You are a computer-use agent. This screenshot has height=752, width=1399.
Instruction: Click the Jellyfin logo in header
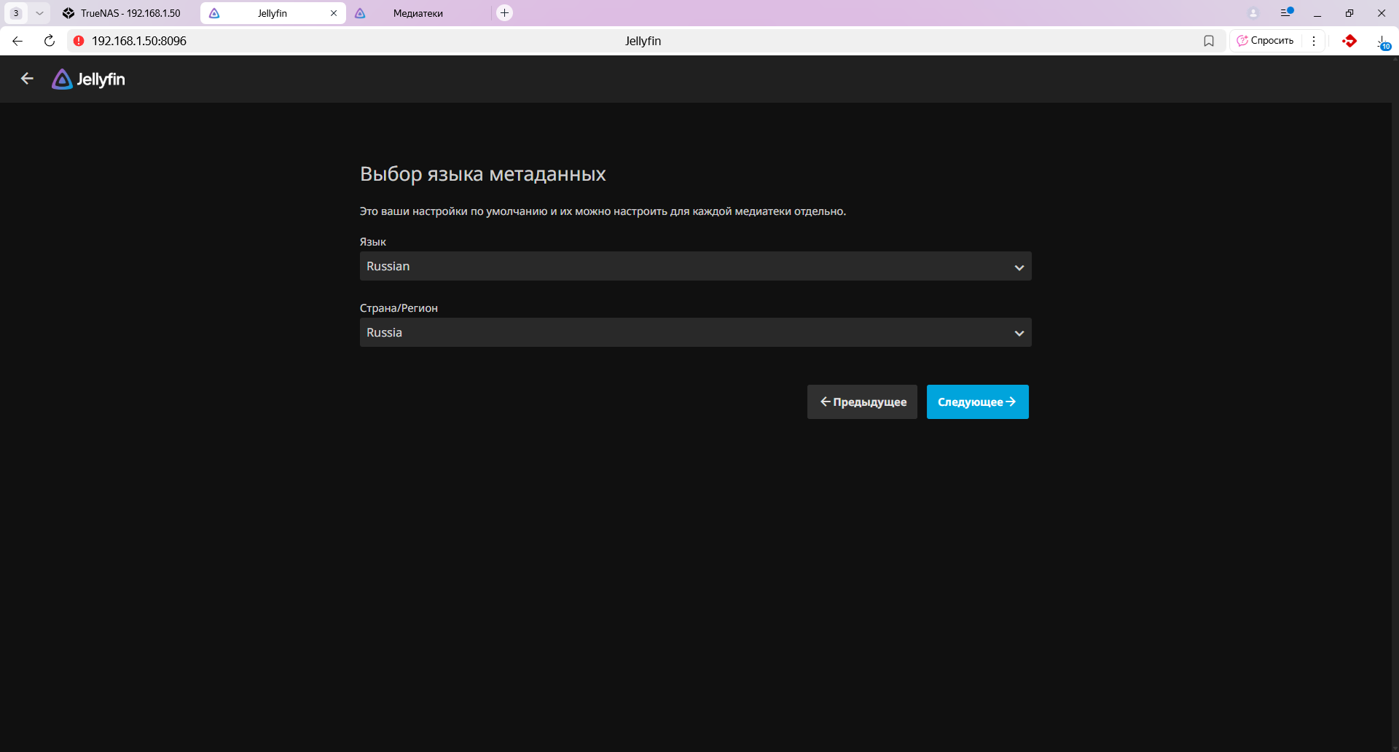[x=88, y=79]
